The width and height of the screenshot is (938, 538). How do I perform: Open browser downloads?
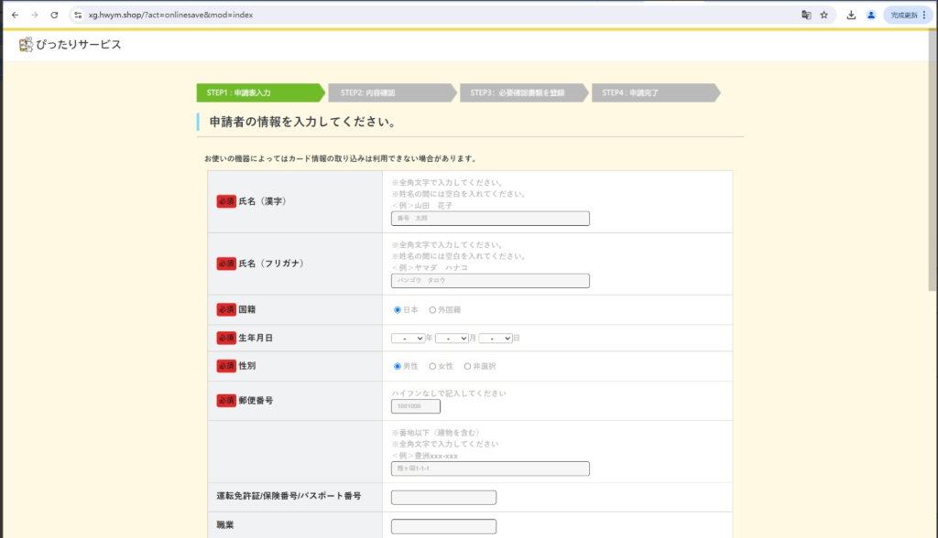click(851, 15)
